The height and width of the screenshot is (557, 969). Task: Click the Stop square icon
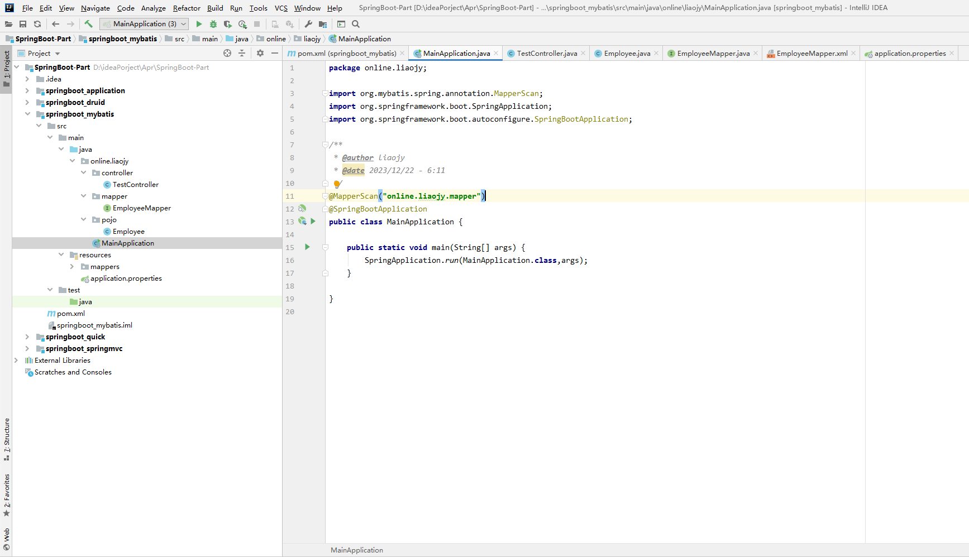(x=257, y=24)
